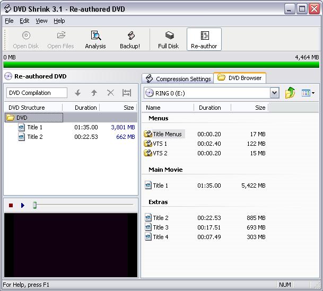Image resolution: width=323 pixels, height=291 pixels.
Task: Sort browser by Duration column header
Action: [x=212, y=108]
